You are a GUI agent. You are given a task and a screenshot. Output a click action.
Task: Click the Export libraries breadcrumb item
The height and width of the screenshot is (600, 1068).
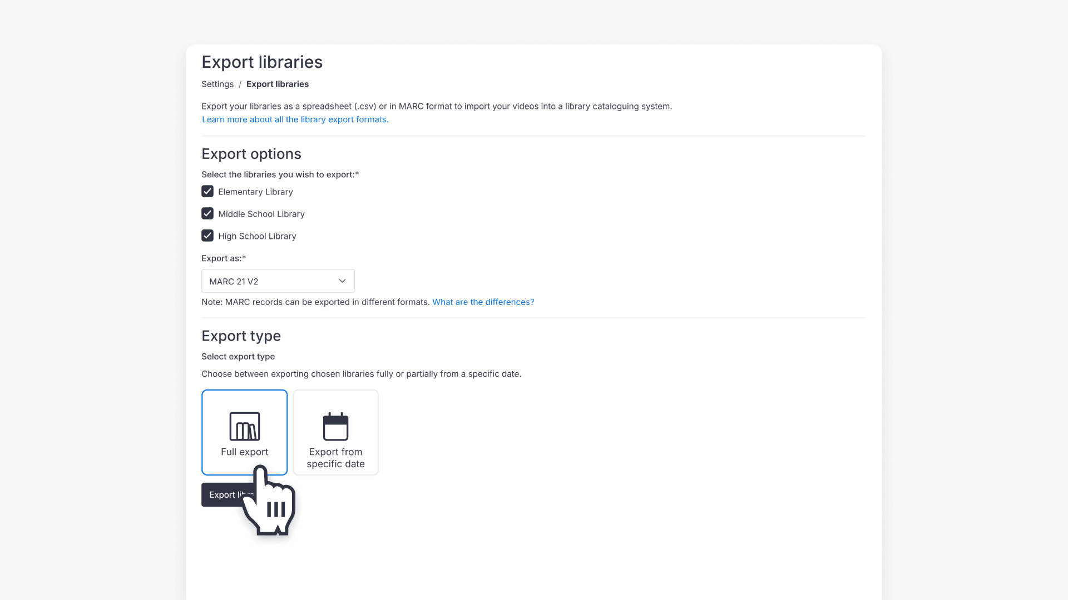277,84
